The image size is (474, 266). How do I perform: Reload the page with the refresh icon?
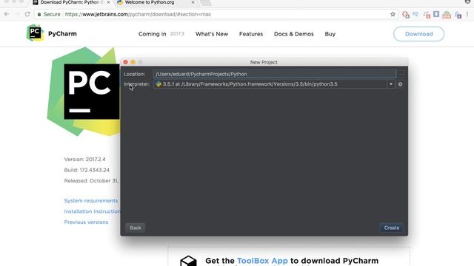(x=27, y=14)
